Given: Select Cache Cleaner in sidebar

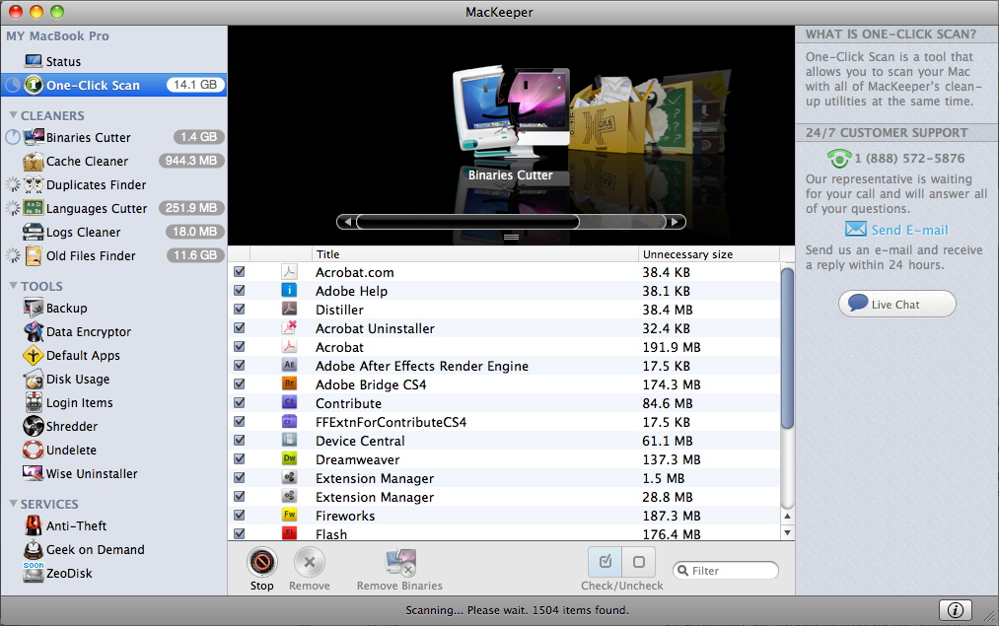Looking at the screenshot, I should click(87, 162).
